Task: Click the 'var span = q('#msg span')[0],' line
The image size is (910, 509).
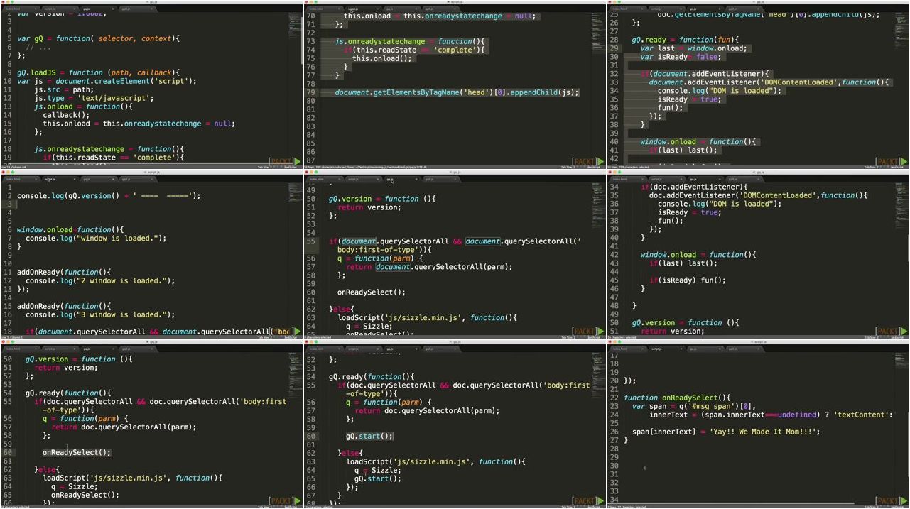Action: click(694, 406)
